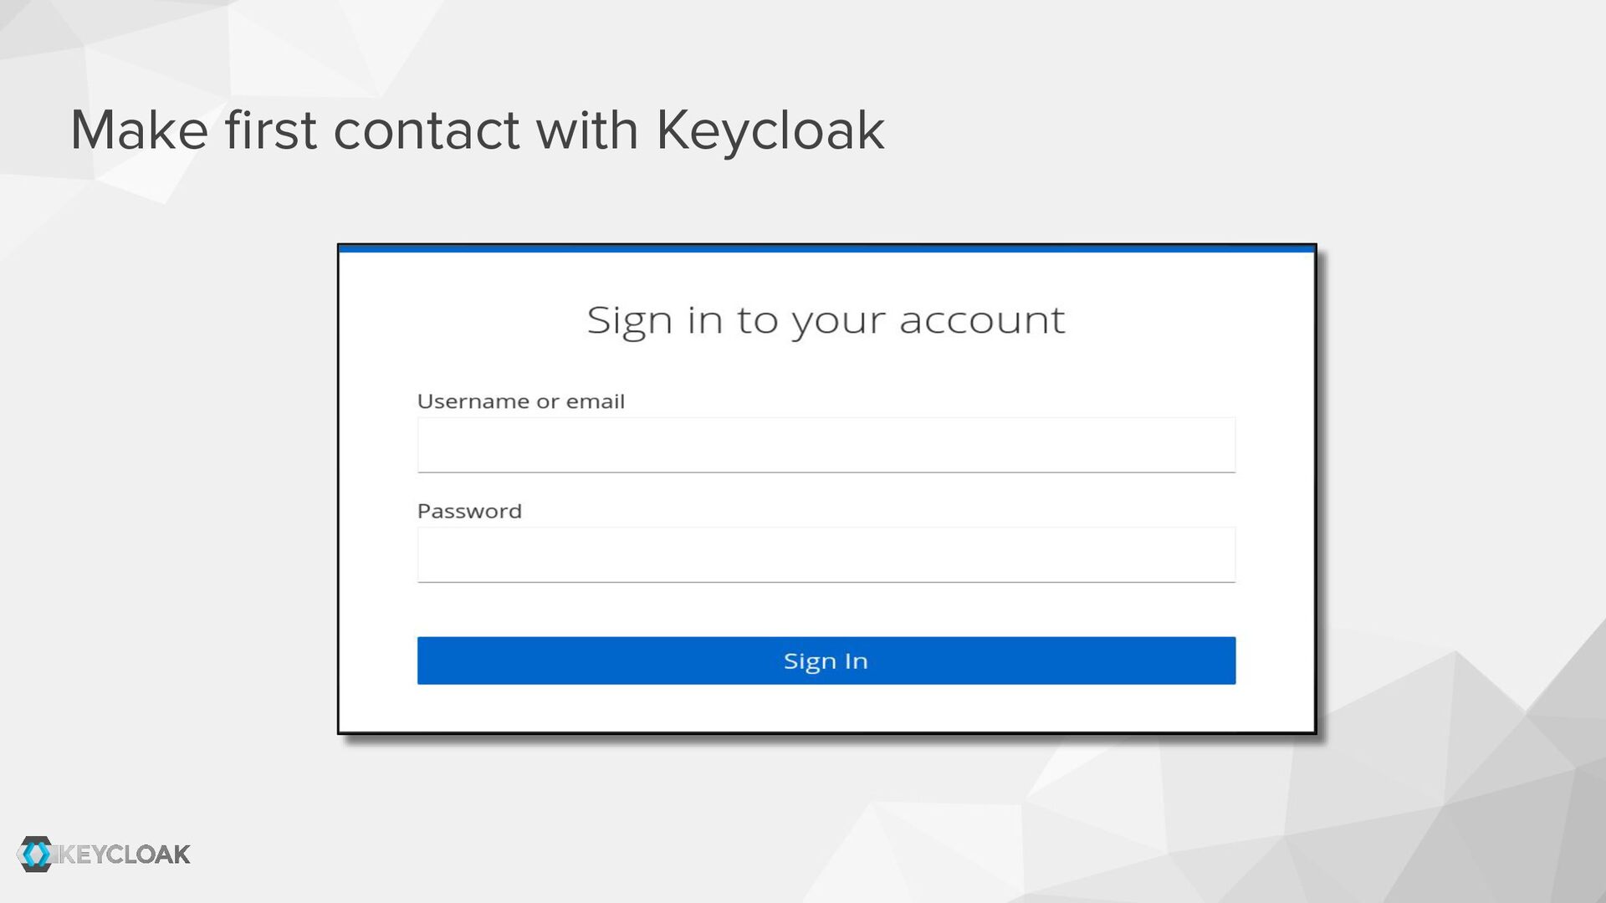The height and width of the screenshot is (903, 1606).
Task: Focus the Password input field
Action: [x=826, y=554]
